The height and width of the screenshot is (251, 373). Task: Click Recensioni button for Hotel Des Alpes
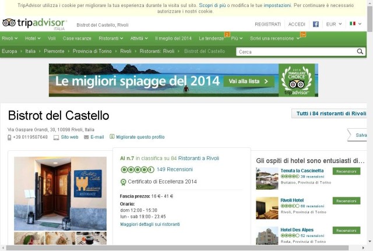point(346,230)
